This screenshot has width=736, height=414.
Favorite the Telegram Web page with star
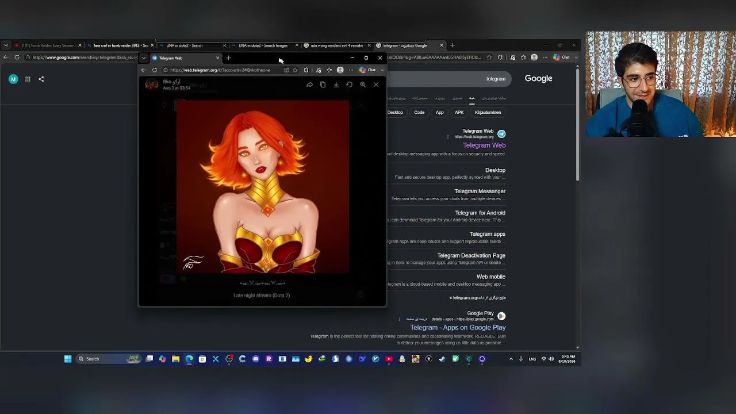295,70
